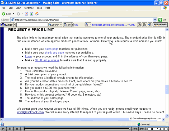Image resolution: width=169 pixels, height=131 pixels.
Task: Go to the Home page icon
Action: (37, 14)
